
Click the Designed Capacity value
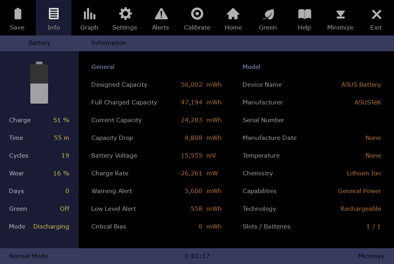pos(192,85)
